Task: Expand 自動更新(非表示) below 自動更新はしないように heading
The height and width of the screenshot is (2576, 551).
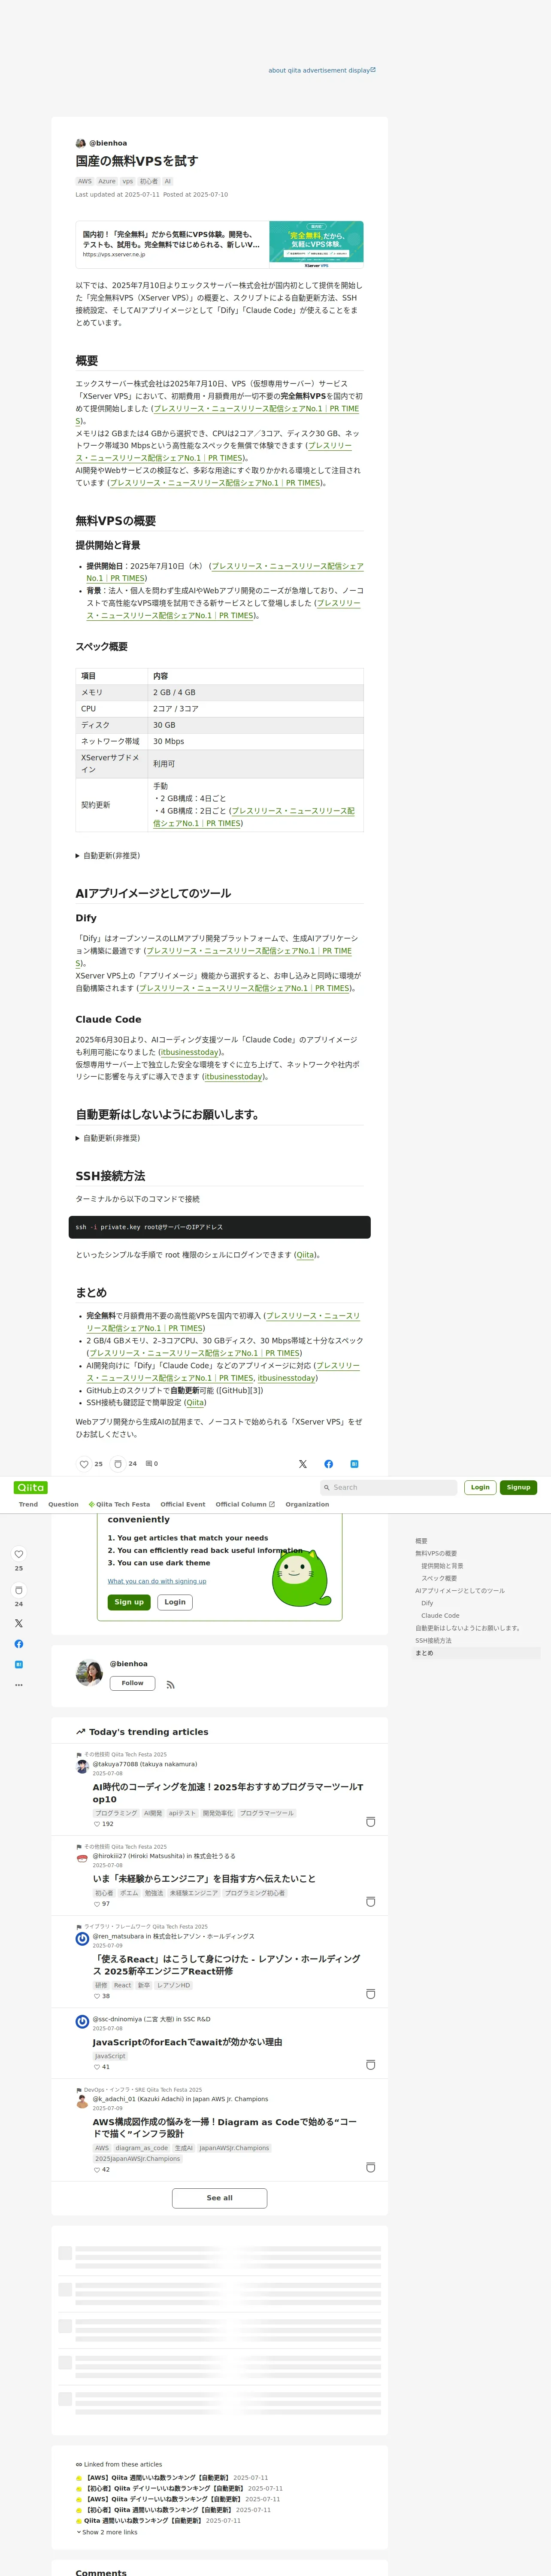Action: [108, 1138]
